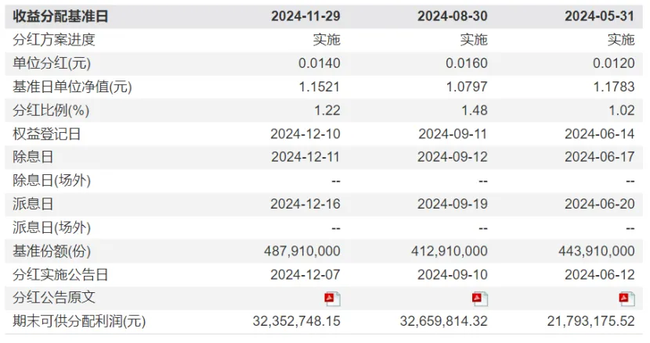
Task: Click the 实施 status under 2024-08-30
Action: (x=474, y=40)
